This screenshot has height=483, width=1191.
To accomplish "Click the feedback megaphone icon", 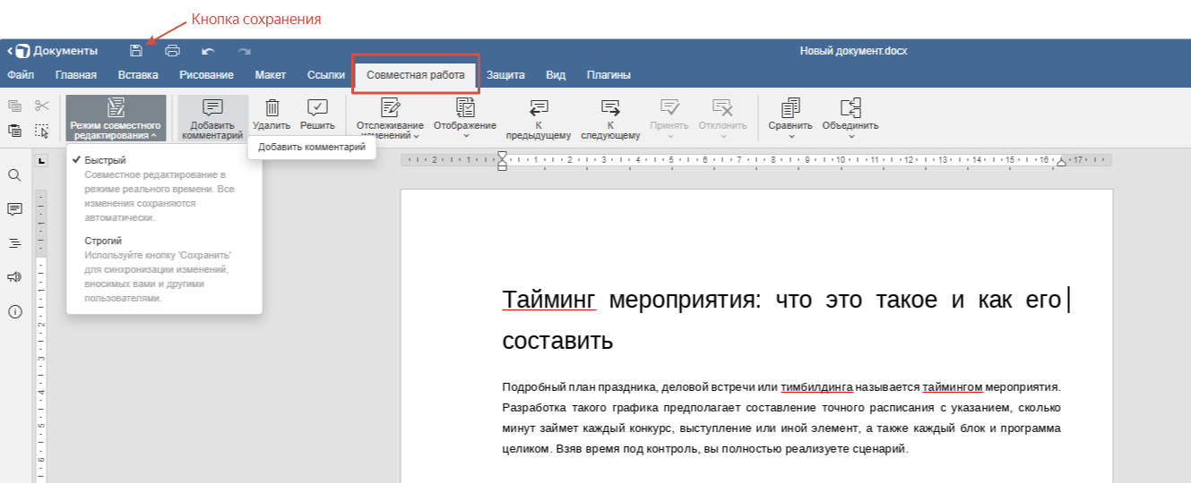I will (x=14, y=276).
